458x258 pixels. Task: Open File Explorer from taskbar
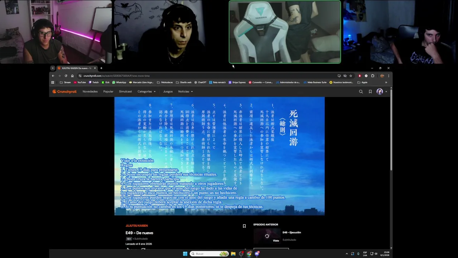[x=233, y=254]
